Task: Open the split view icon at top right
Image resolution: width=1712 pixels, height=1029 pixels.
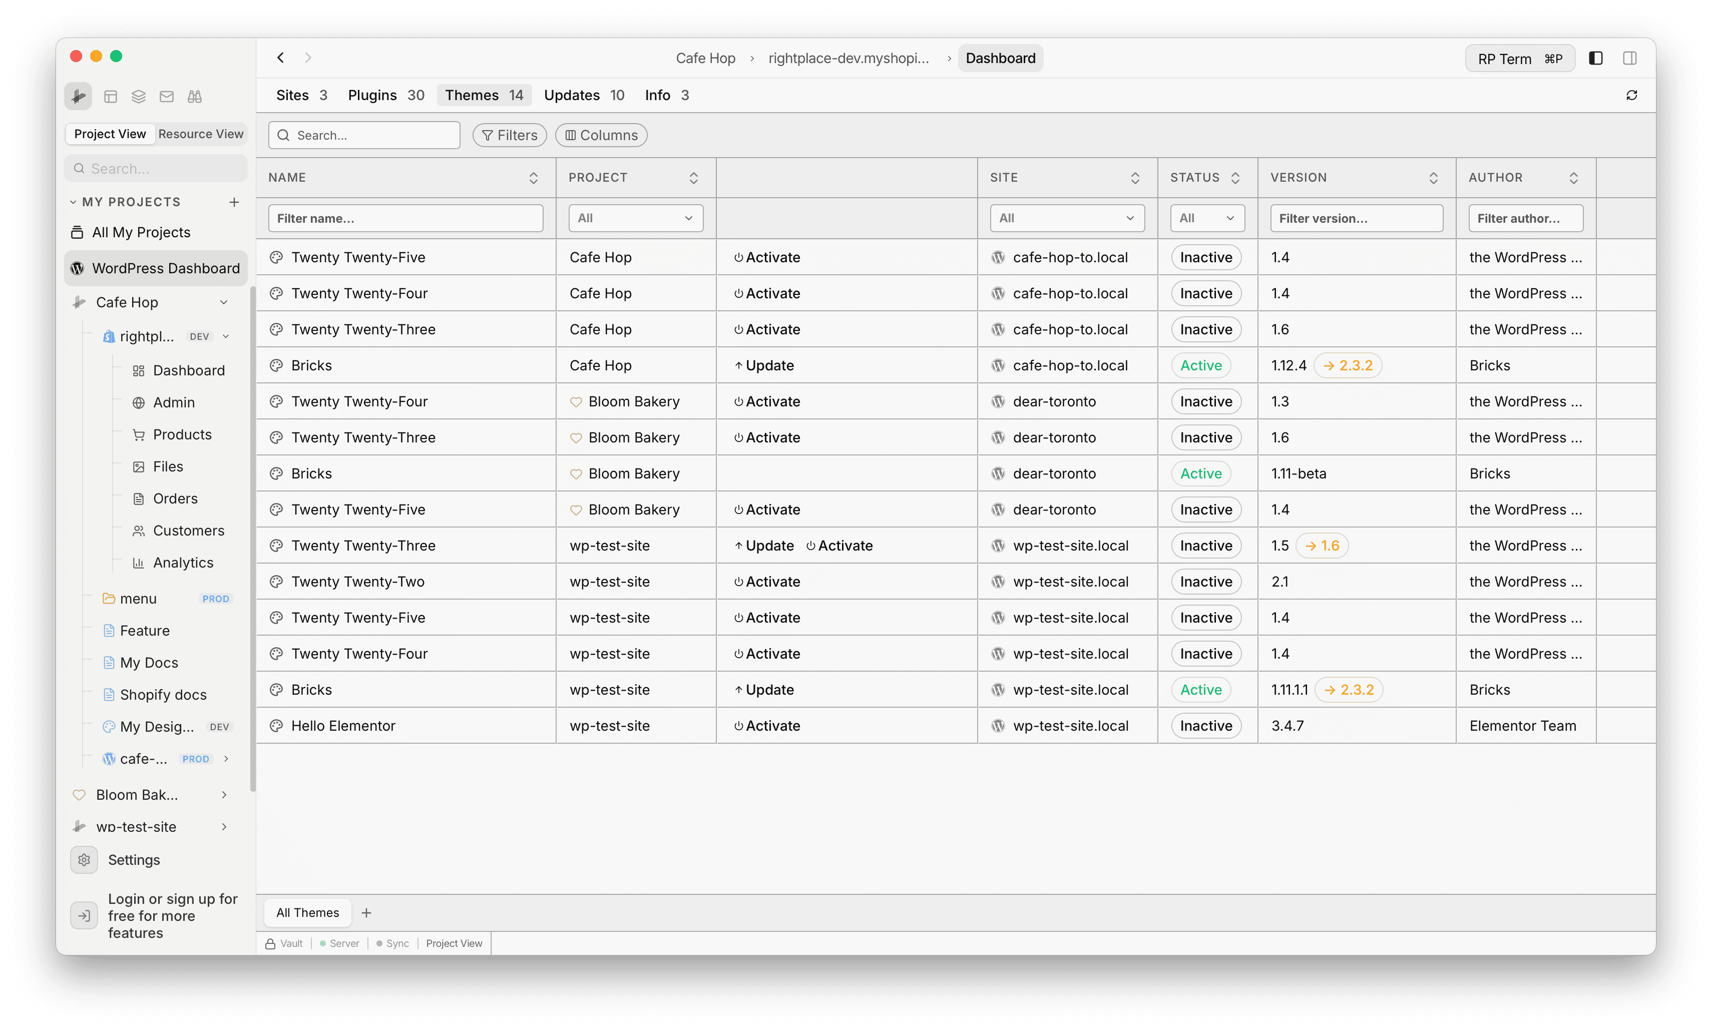Action: [1629, 58]
